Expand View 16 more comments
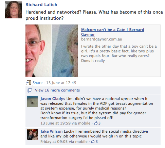165x148 pixels. 57,90
